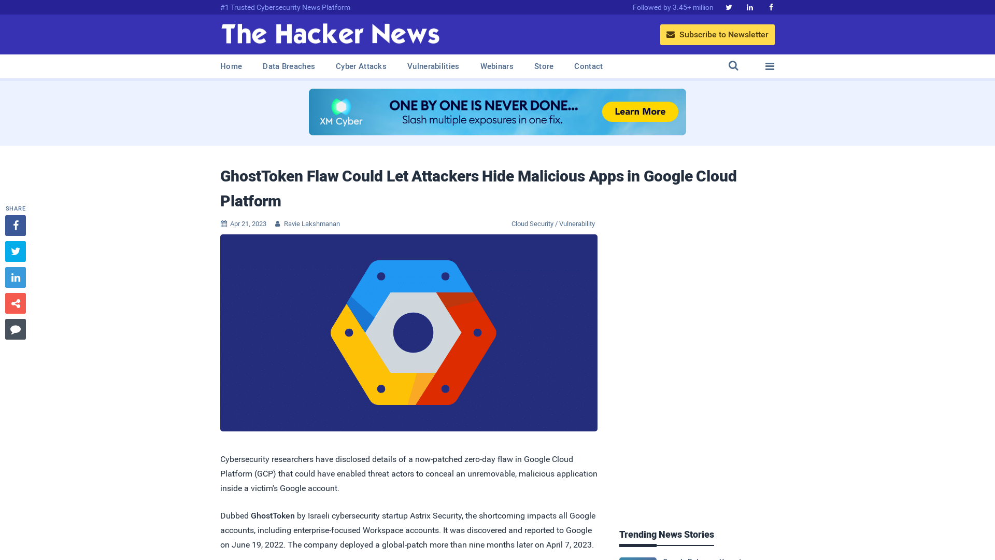
Task: Expand the Trending News Stories section
Action: point(666,534)
